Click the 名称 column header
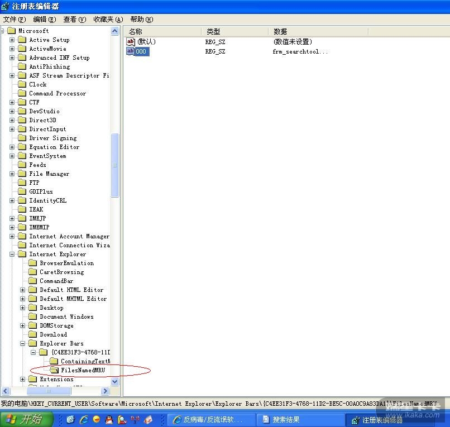The width and height of the screenshot is (450, 427). (162, 31)
